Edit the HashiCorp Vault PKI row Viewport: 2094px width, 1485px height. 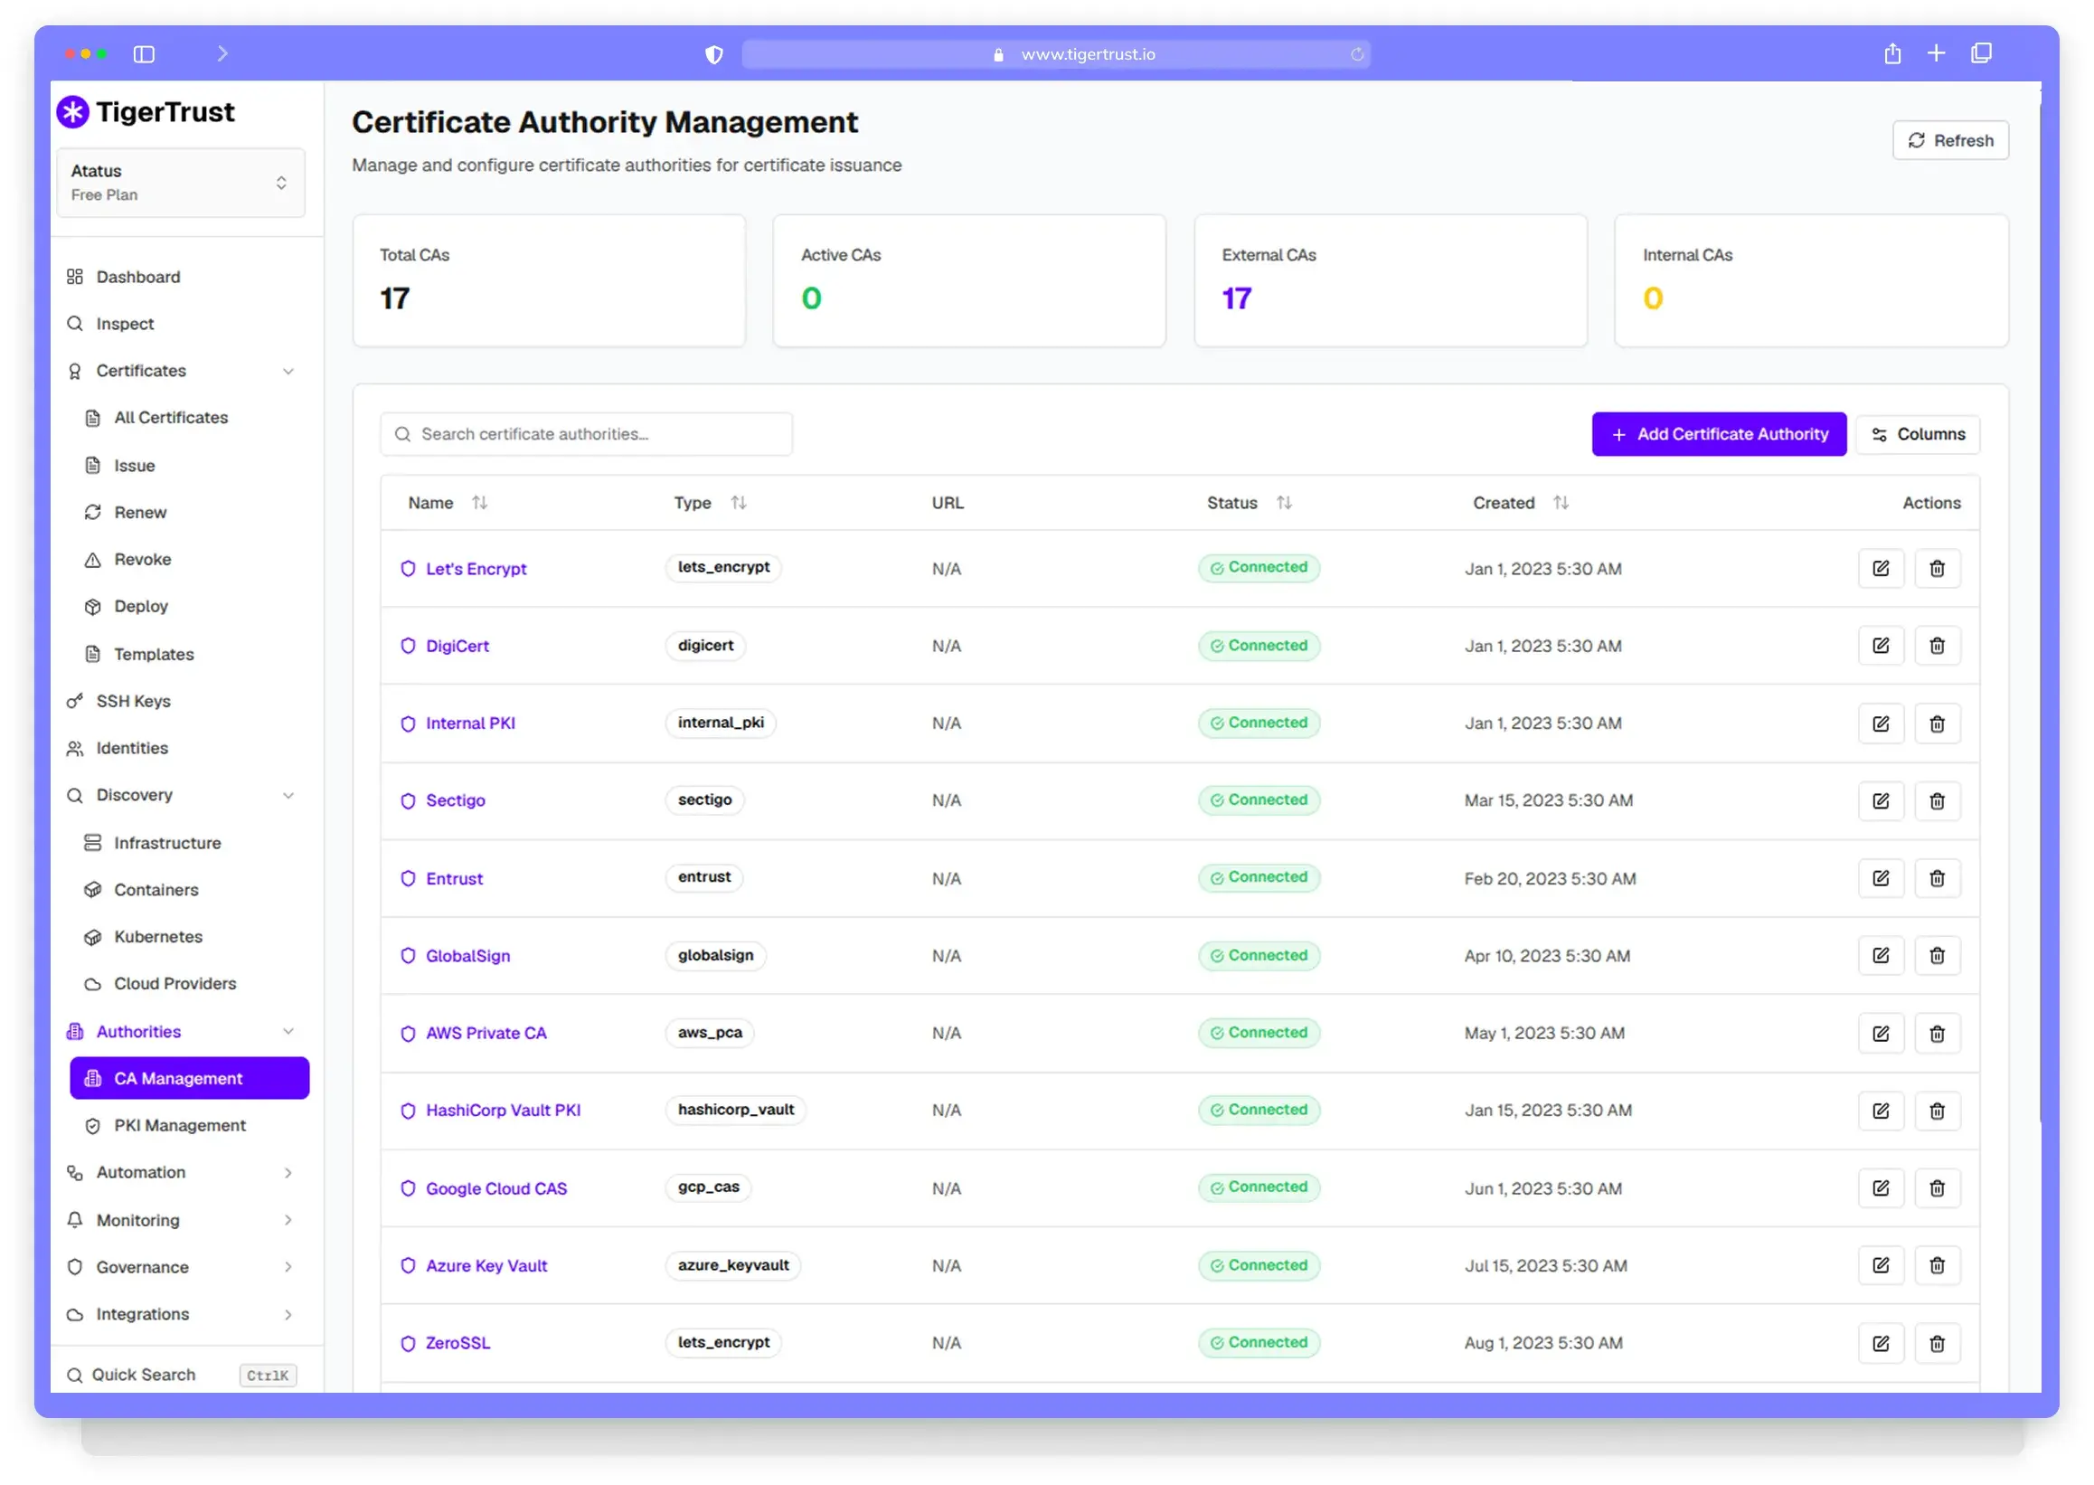pyautogui.click(x=1880, y=1110)
